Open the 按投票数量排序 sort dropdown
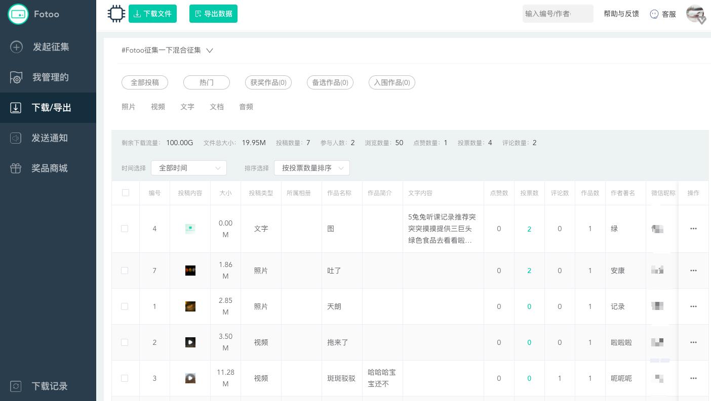Screen dimensions: 711x401 (x=312, y=168)
